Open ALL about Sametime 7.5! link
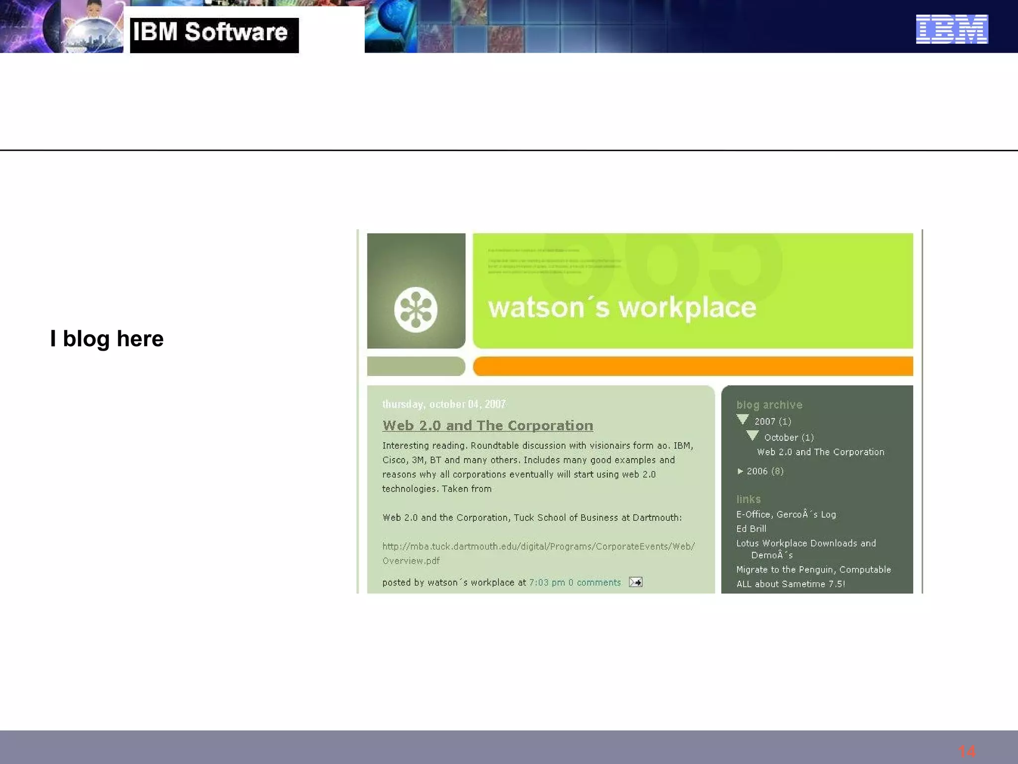Screen dimensions: 1018x764 click(790, 584)
